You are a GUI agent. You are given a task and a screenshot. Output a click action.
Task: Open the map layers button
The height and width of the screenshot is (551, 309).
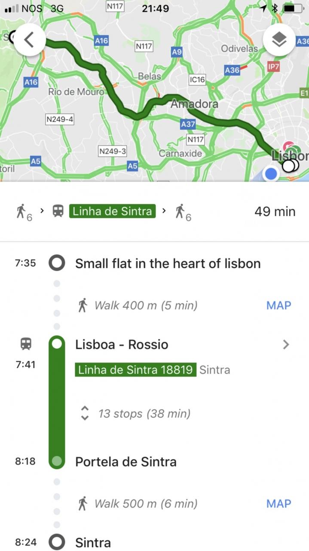(x=279, y=40)
